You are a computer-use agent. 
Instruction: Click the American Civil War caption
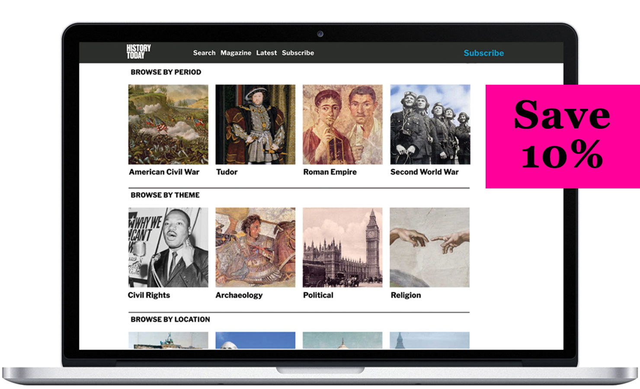[x=164, y=172]
